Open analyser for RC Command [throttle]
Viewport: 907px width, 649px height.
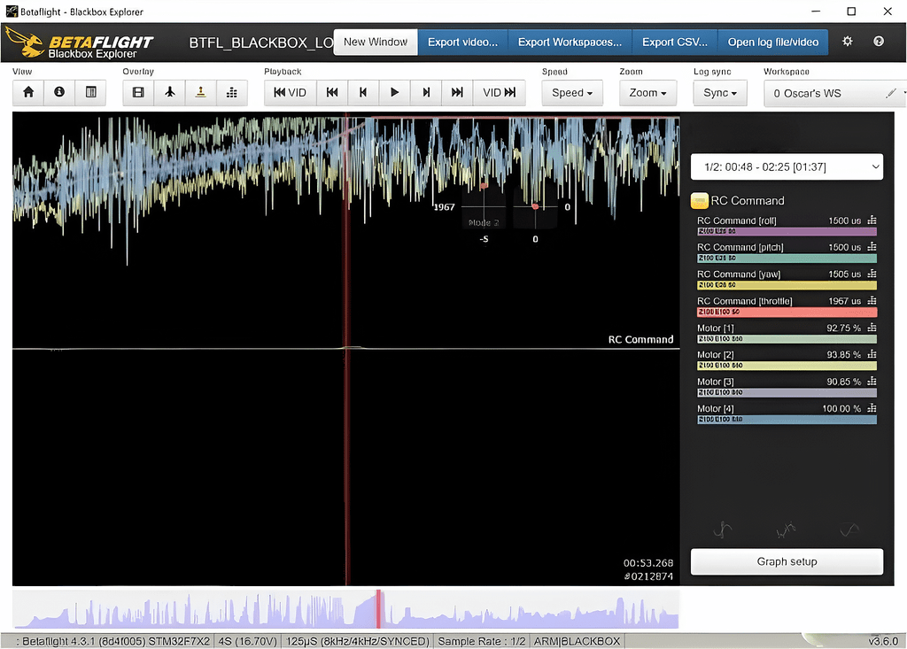(872, 301)
